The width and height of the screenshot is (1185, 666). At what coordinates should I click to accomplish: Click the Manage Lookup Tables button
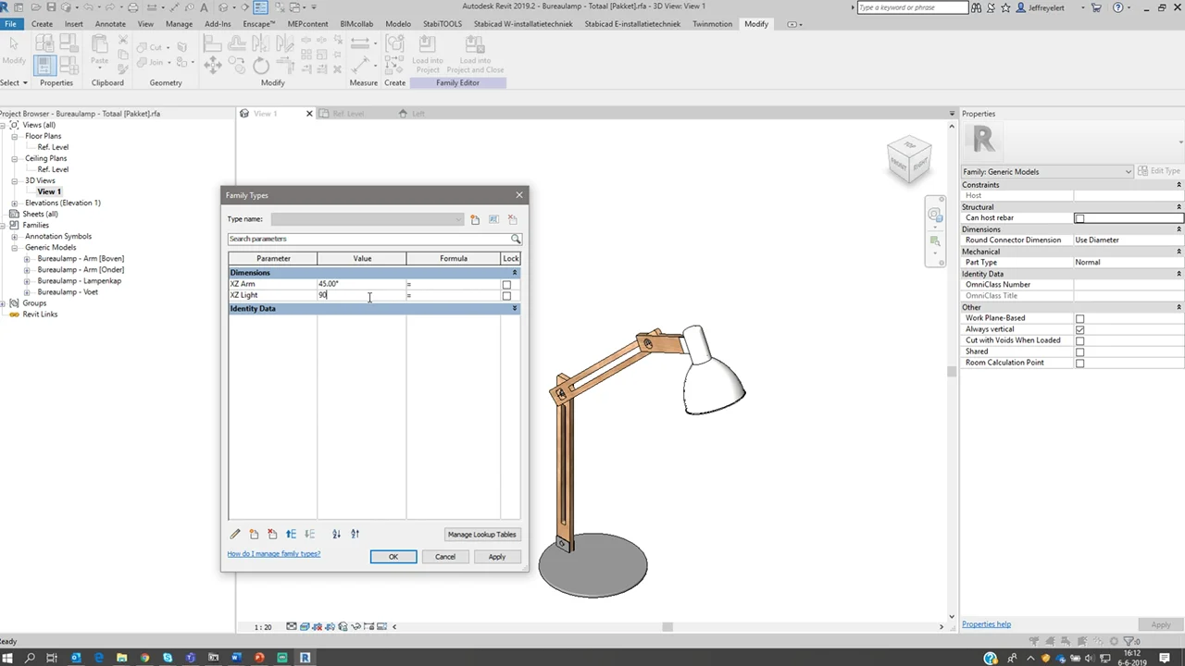[x=481, y=535]
